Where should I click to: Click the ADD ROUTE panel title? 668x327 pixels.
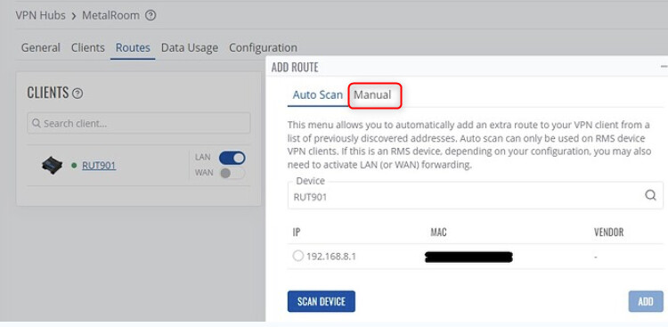pos(295,68)
